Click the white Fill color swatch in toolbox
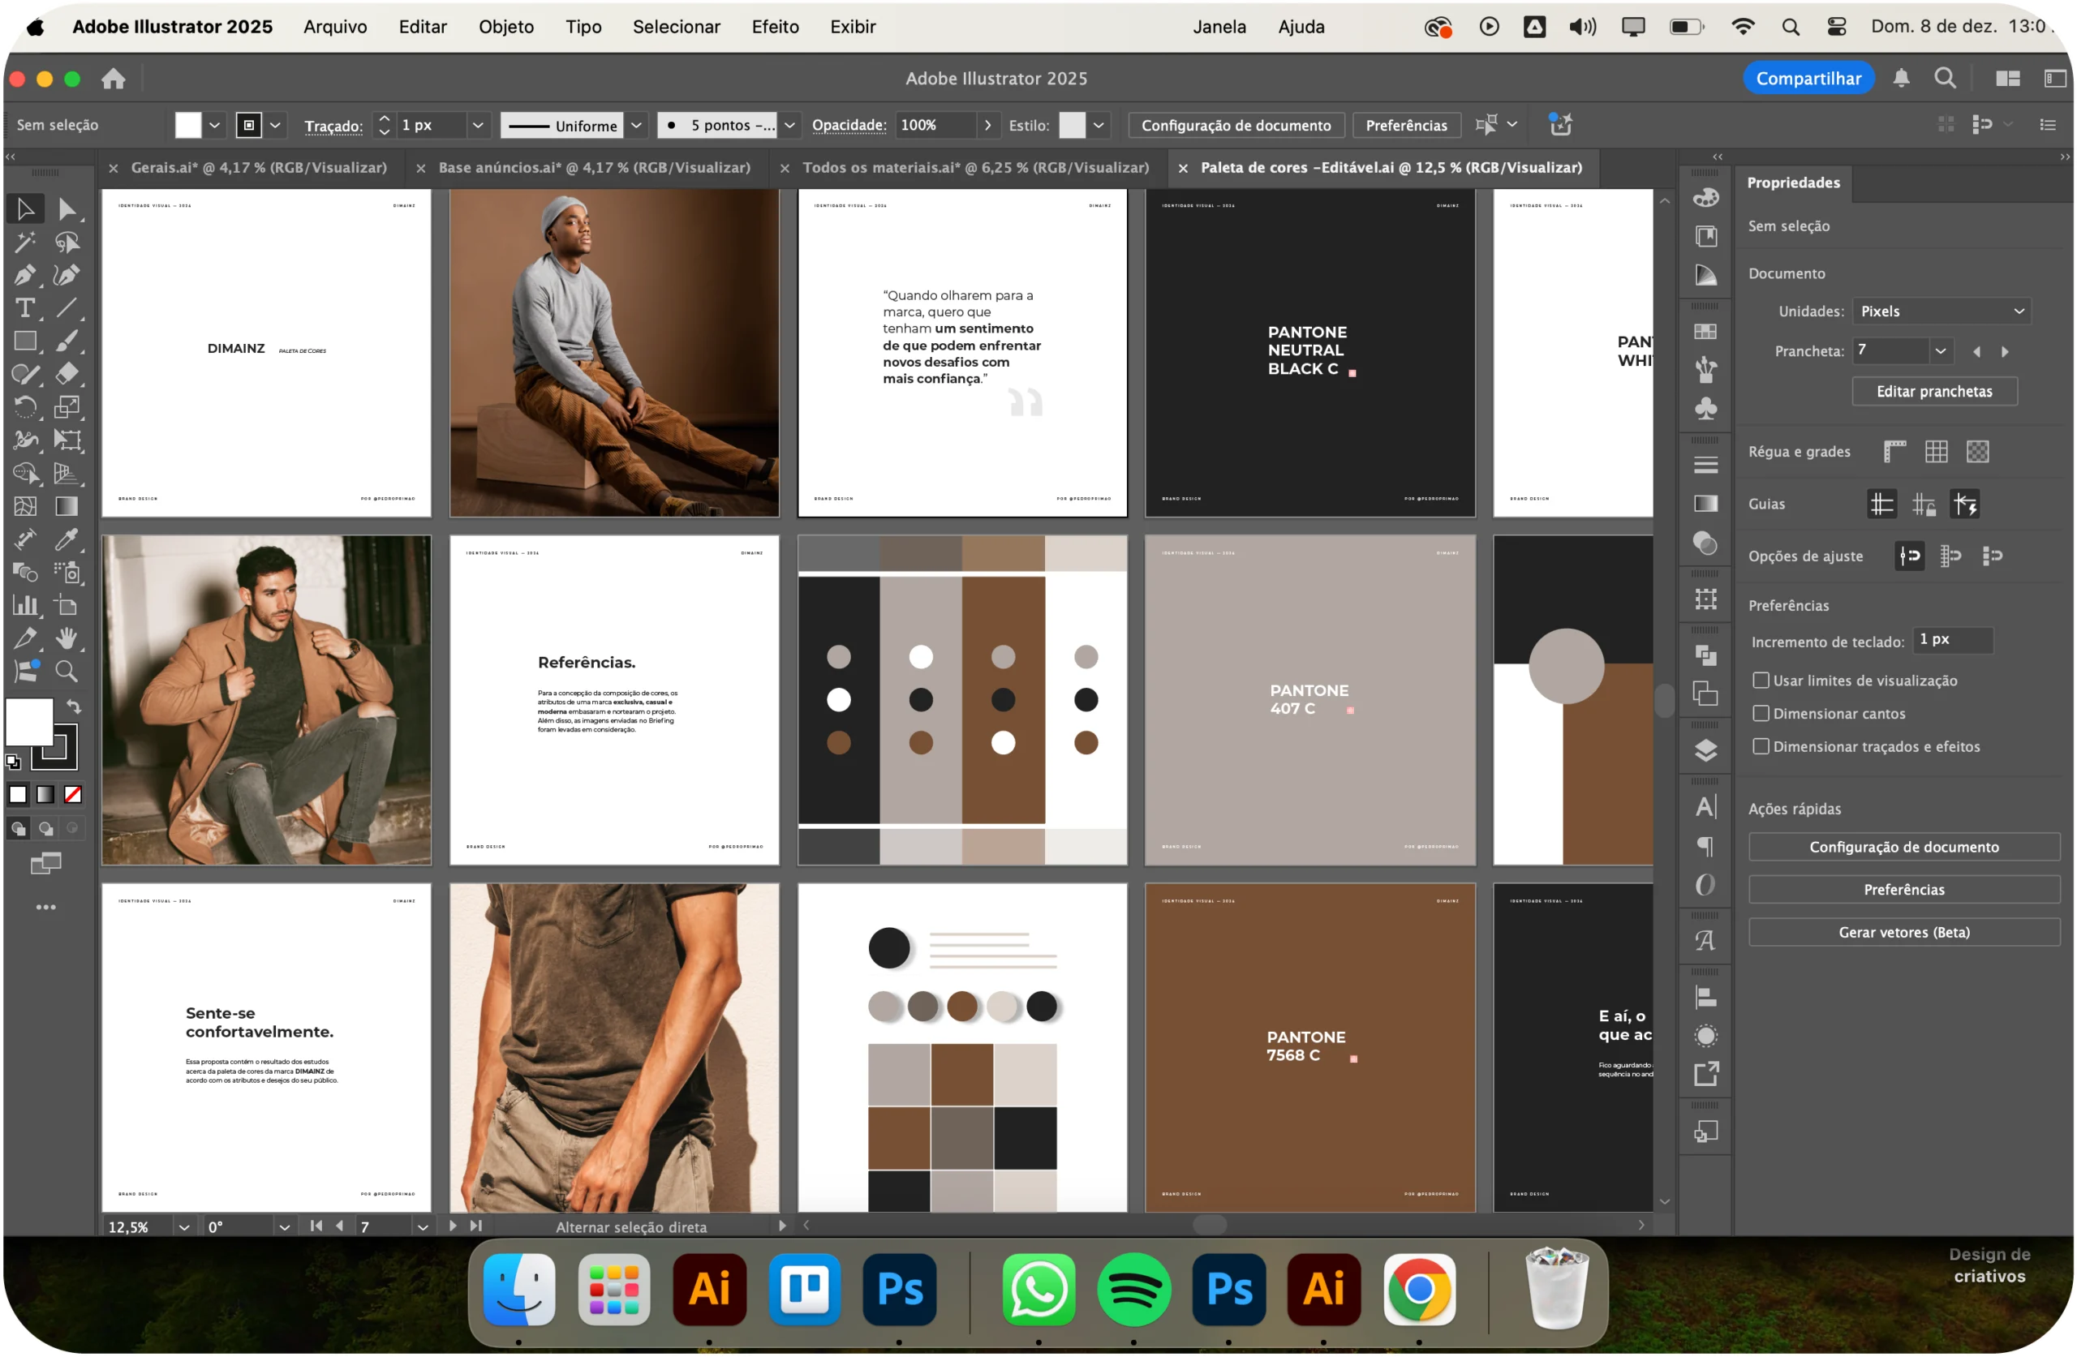 (30, 723)
